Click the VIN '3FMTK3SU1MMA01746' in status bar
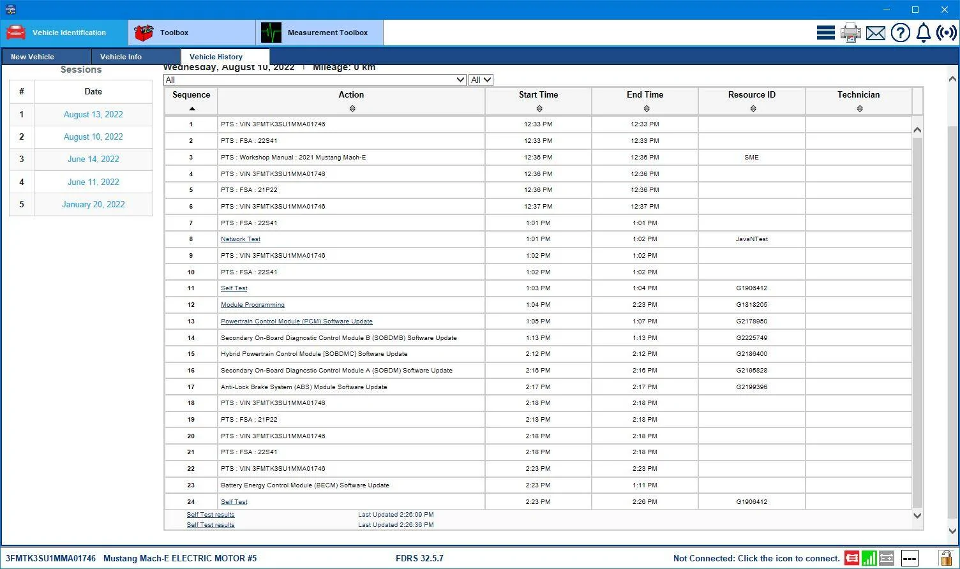The image size is (960, 569). pos(50,558)
